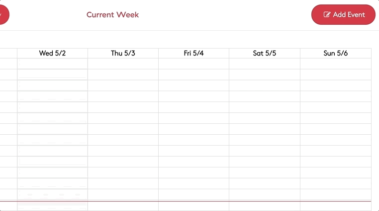
Task: Choose the second time slot under Sun 5/6
Action: click(x=336, y=75)
